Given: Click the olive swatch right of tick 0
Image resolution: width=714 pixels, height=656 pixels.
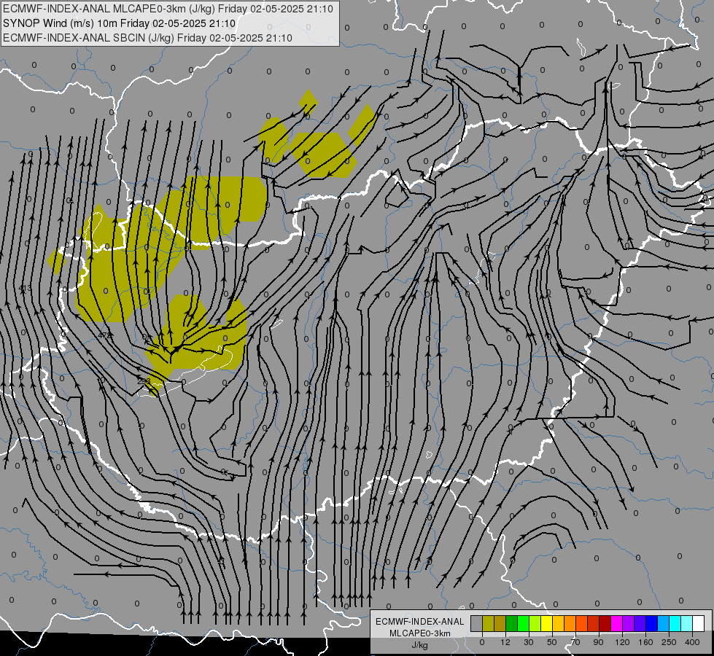Looking at the screenshot, I should 488,623.
